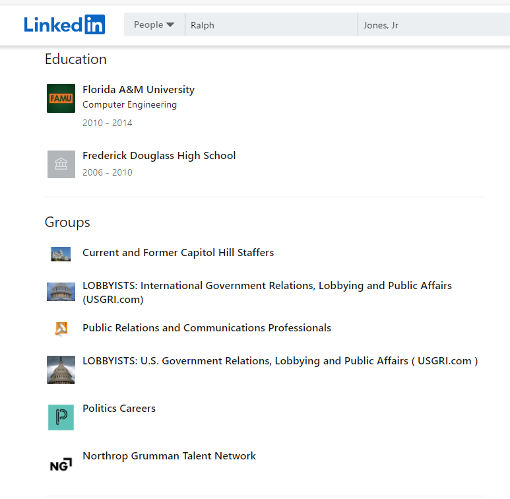Image resolution: width=510 pixels, height=499 pixels.
Task: Click the U.S. Government Relations Capitol dome image
Action: tap(61, 370)
